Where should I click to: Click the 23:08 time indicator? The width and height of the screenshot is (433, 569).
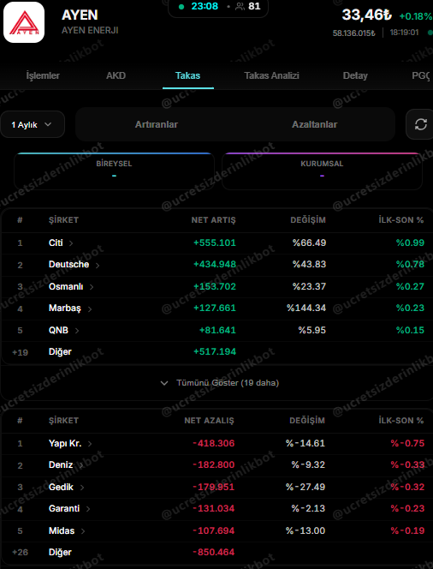(205, 6)
